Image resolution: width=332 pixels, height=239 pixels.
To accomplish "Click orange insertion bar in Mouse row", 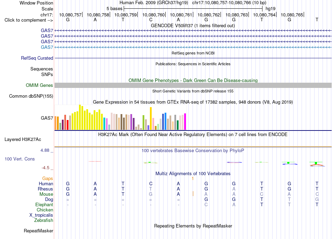I will 193,194.
